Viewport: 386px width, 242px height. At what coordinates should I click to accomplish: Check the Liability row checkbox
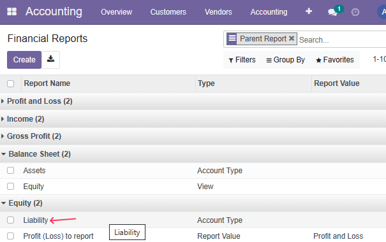(x=11, y=220)
